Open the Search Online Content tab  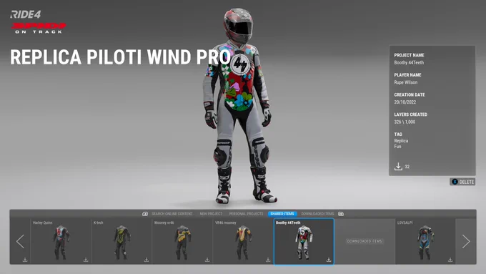[172, 214]
